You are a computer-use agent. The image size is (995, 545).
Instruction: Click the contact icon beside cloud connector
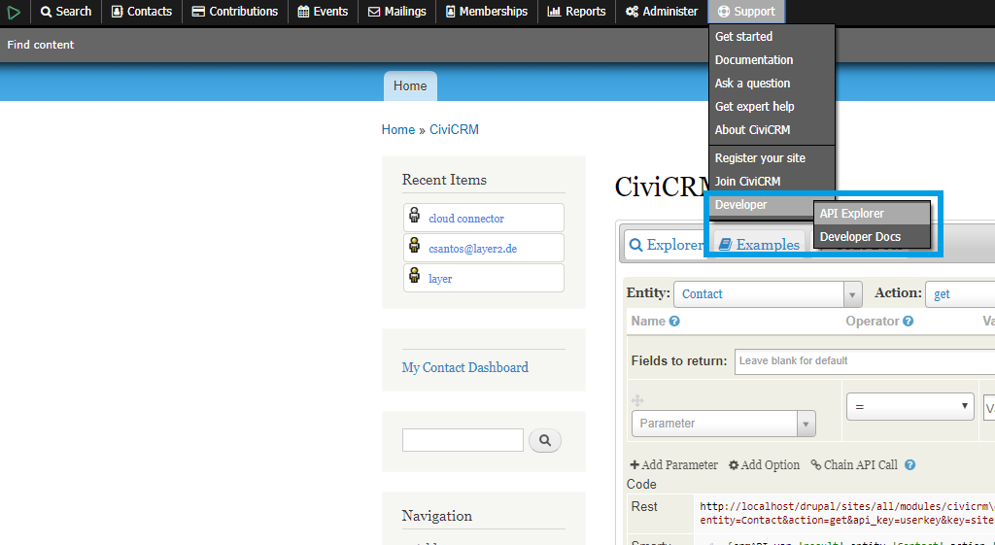pos(415,217)
